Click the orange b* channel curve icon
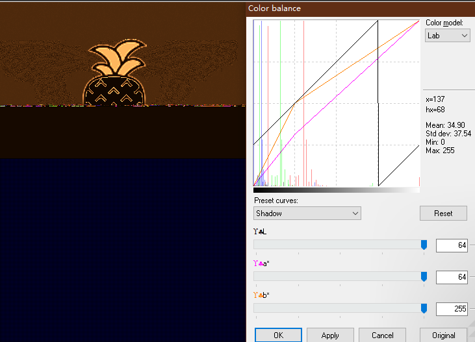This screenshot has width=475, height=342. pyautogui.click(x=258, y=295)
